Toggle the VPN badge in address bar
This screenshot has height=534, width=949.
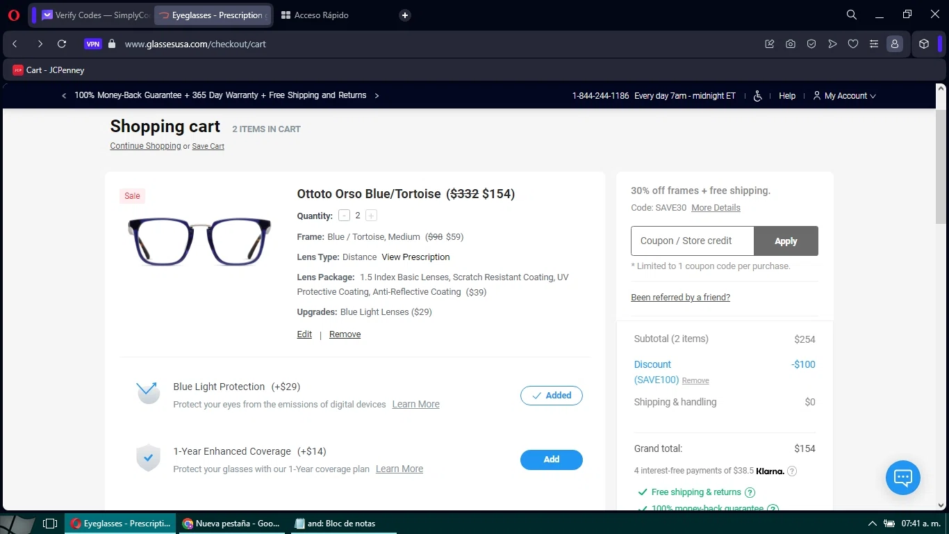pos(93,44)
